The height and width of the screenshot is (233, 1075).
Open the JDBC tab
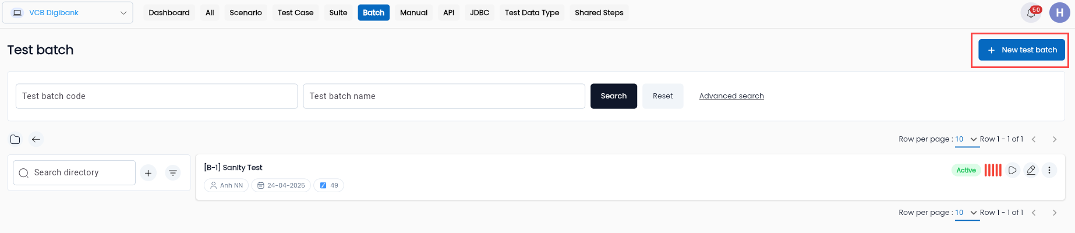(479, 12)
